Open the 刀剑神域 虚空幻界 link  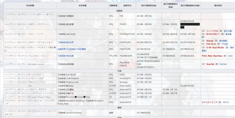[x=66, y=42]
